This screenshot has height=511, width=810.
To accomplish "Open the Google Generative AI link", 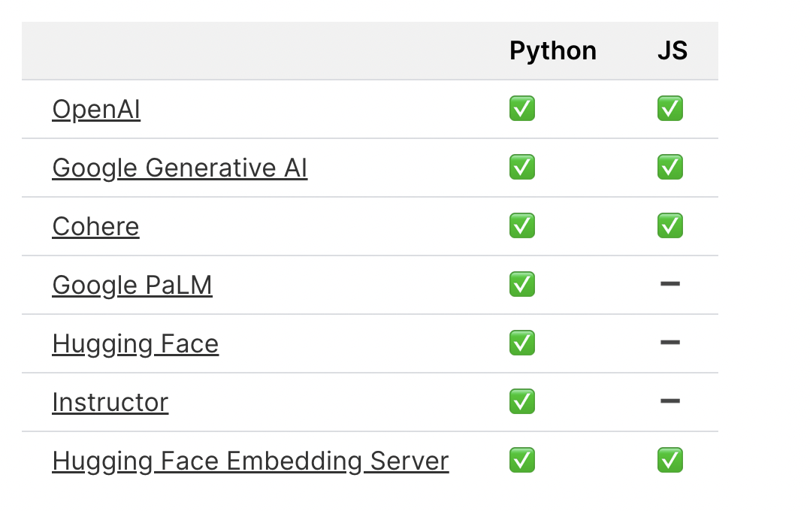I will click(180, 168).
